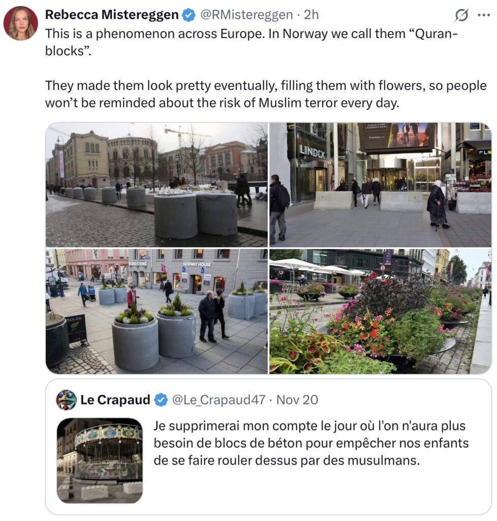Open the @RMisteréggen handle link
497x521 pixels.
coord(247,15)
